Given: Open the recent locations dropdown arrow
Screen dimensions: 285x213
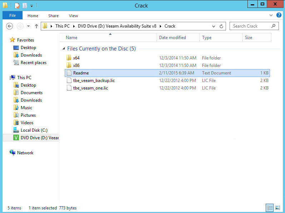Looking at the screenshot, I should point(28,26).
